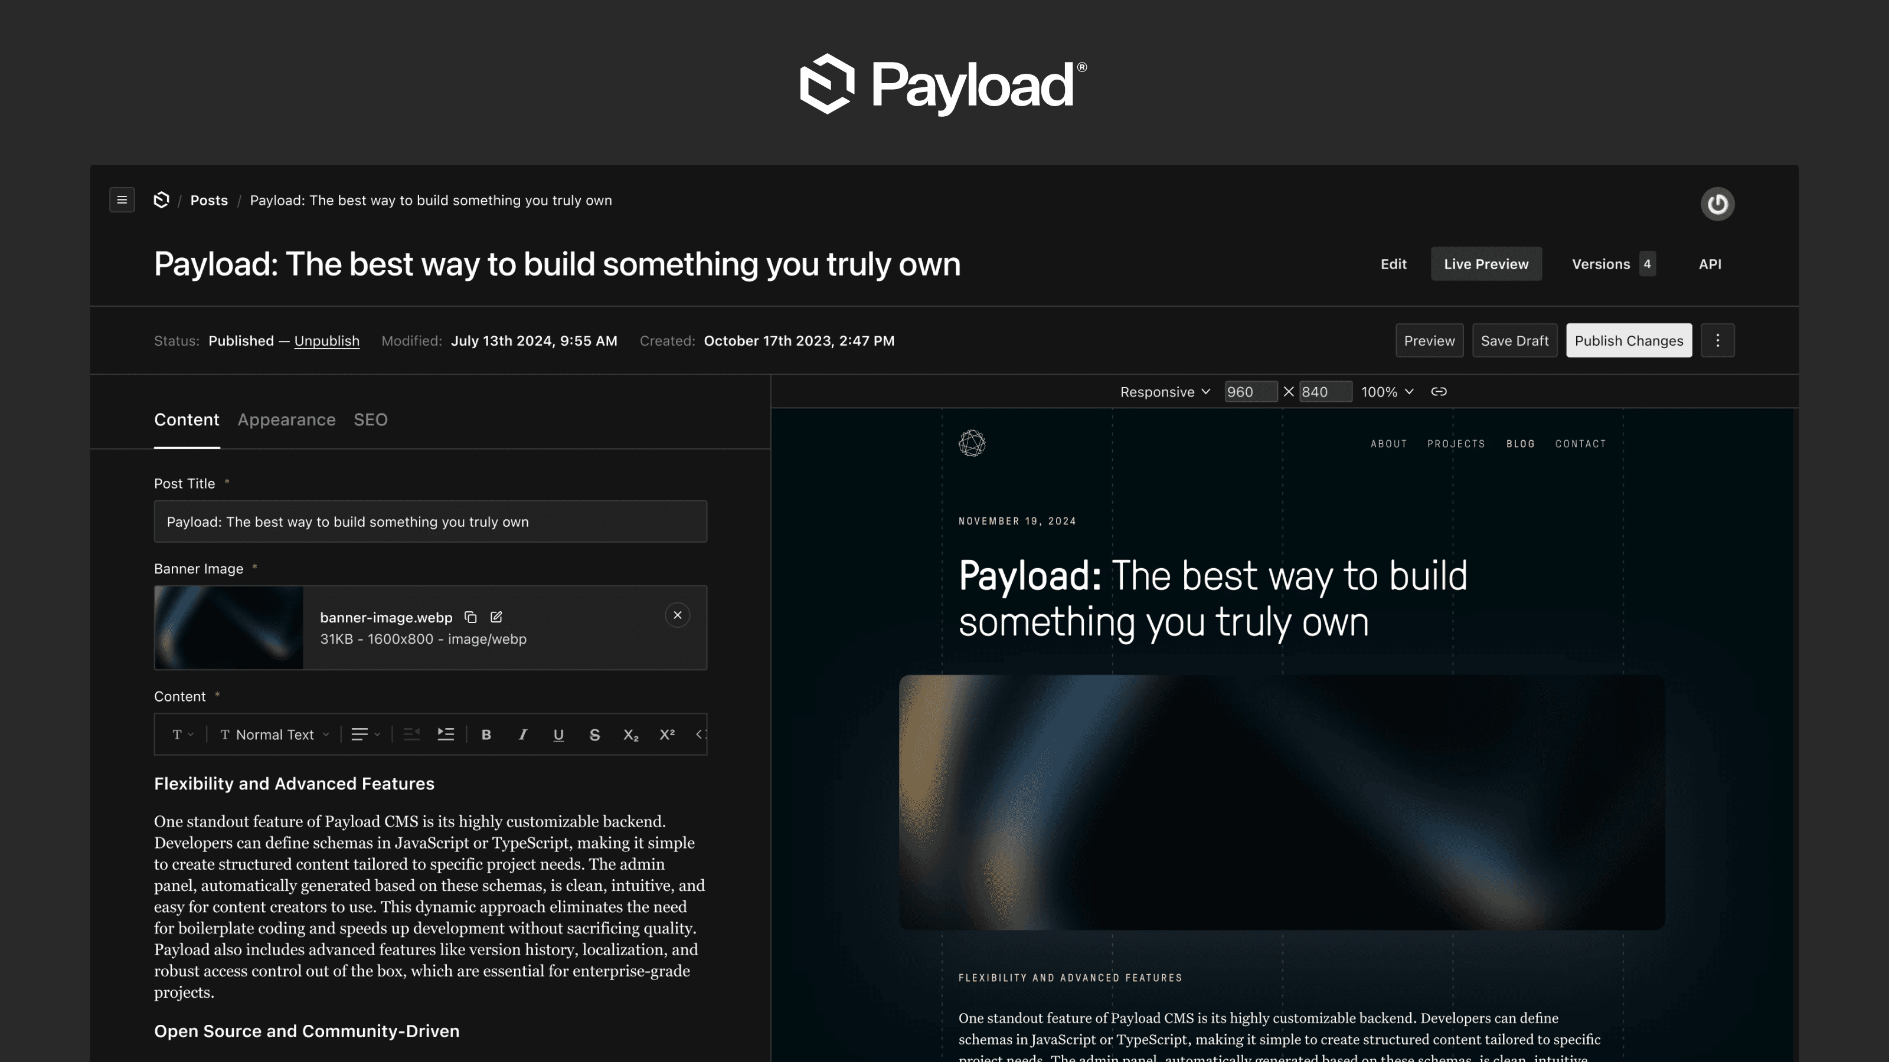Image resolution: width=1889 pixels, height=1062 pixels.
Task: Toggle strikethrough formatting
Action: pos(594,735)
